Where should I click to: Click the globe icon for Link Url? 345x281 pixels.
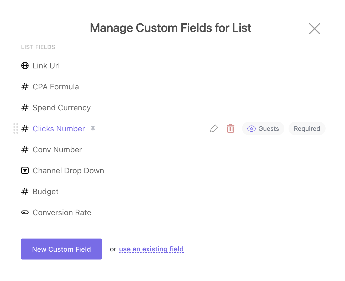[25, 66]
